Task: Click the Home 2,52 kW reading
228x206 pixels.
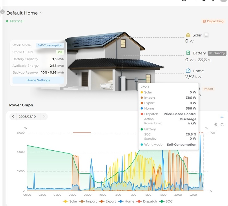Action: [x=193, y=77]
